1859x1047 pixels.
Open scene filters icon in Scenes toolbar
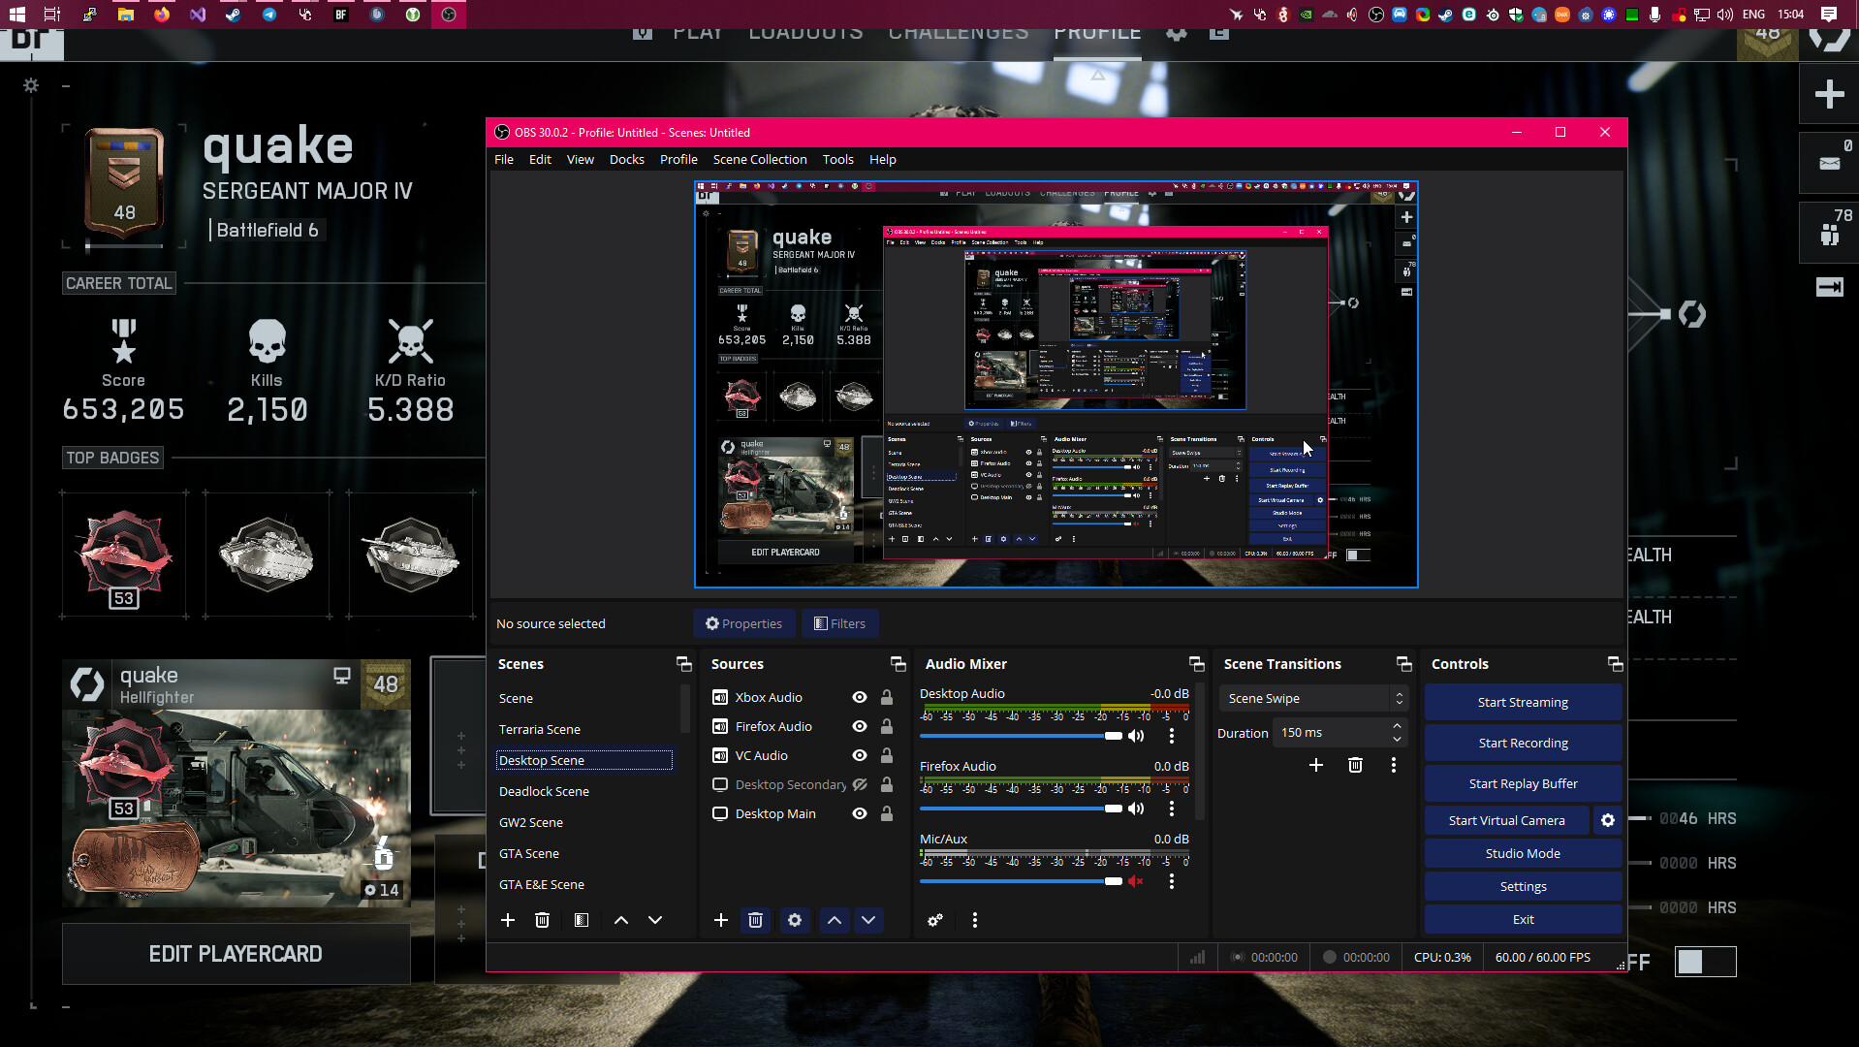point(581,920)
